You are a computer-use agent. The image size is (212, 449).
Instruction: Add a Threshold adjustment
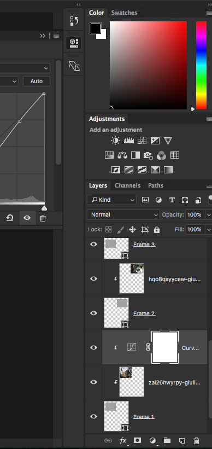coord(142,170)
